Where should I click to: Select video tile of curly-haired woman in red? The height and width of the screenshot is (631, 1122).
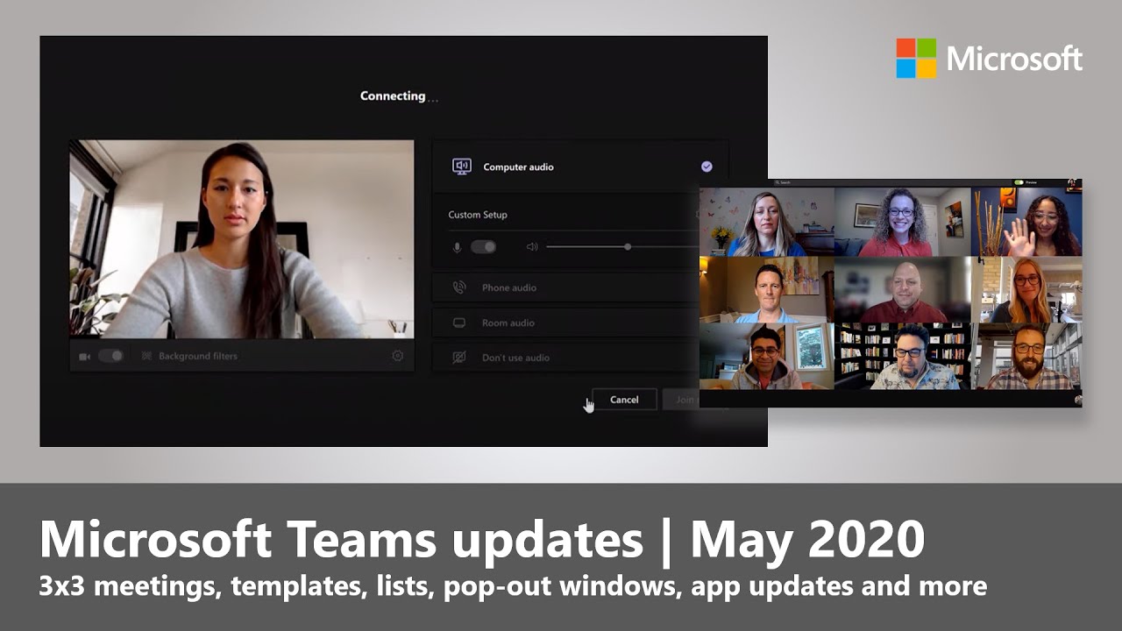click(901, 222)
